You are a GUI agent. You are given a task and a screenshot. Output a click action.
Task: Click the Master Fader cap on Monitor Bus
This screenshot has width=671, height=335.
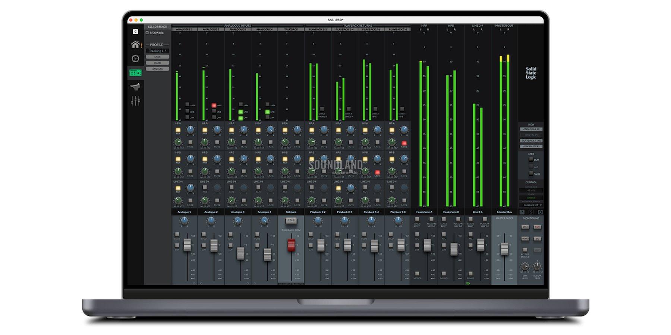504,249
